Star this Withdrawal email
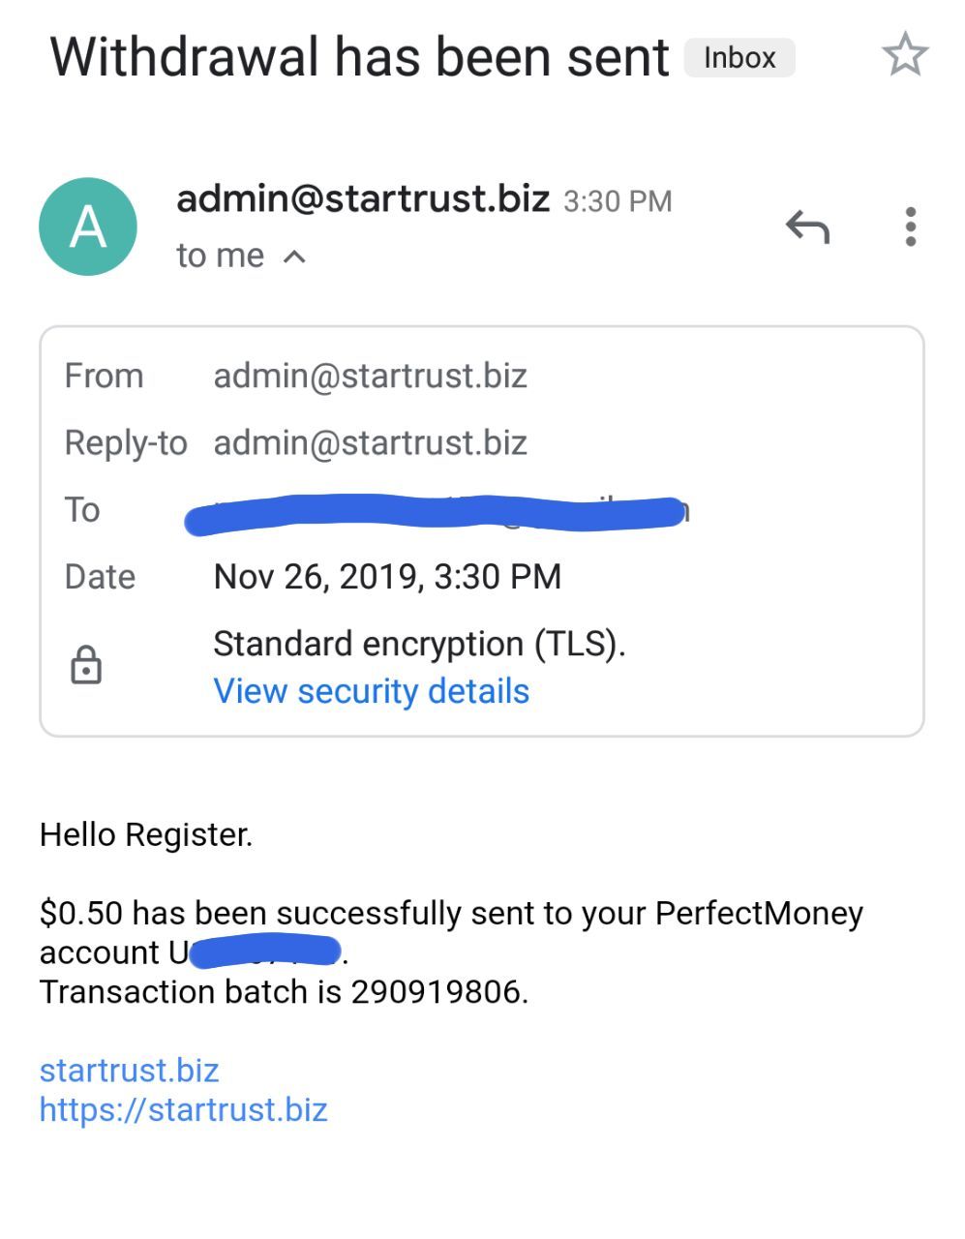 pos(905,55)
